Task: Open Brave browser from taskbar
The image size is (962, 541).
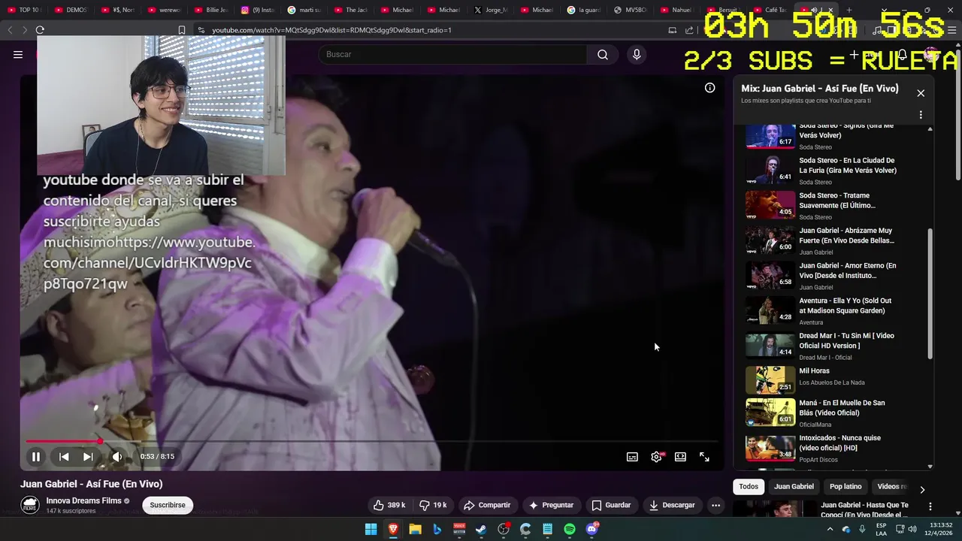Action: pos(393,529)
